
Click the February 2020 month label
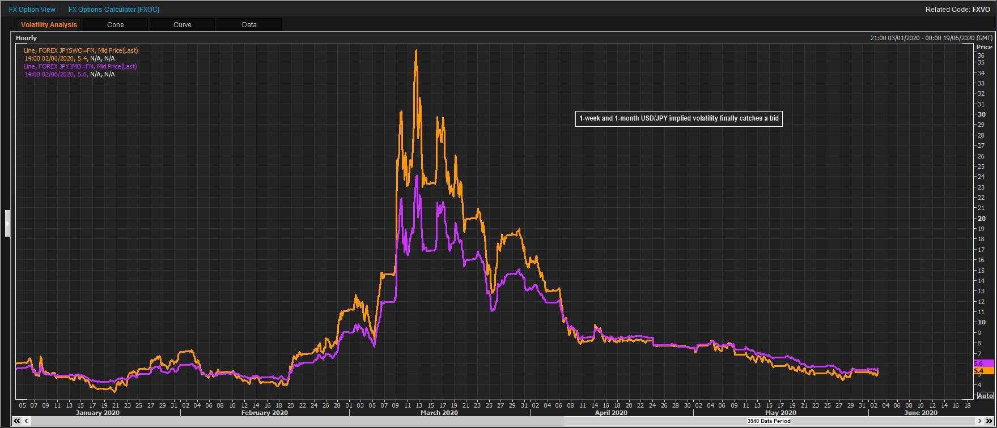pyautogui.click(x=265, y=413)
